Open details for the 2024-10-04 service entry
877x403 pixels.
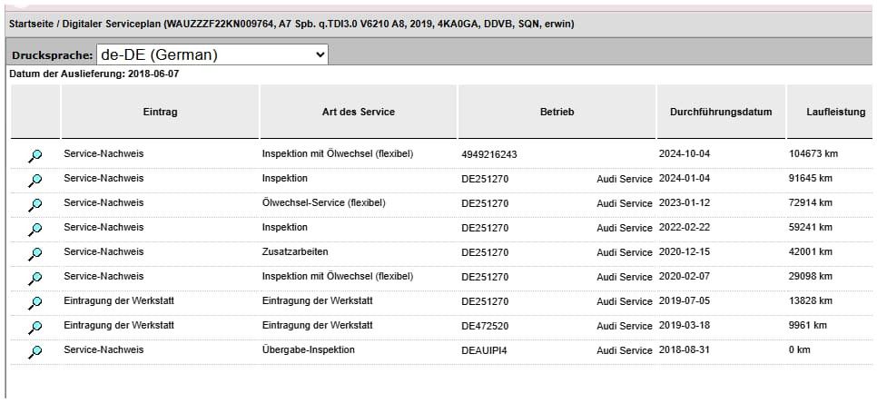(x=35, y=156)
